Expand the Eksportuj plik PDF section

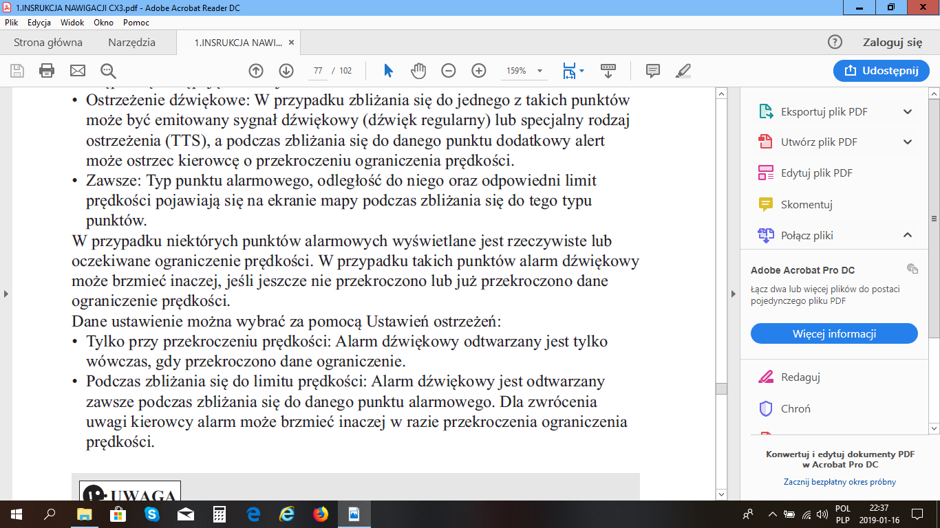(907, 112)
